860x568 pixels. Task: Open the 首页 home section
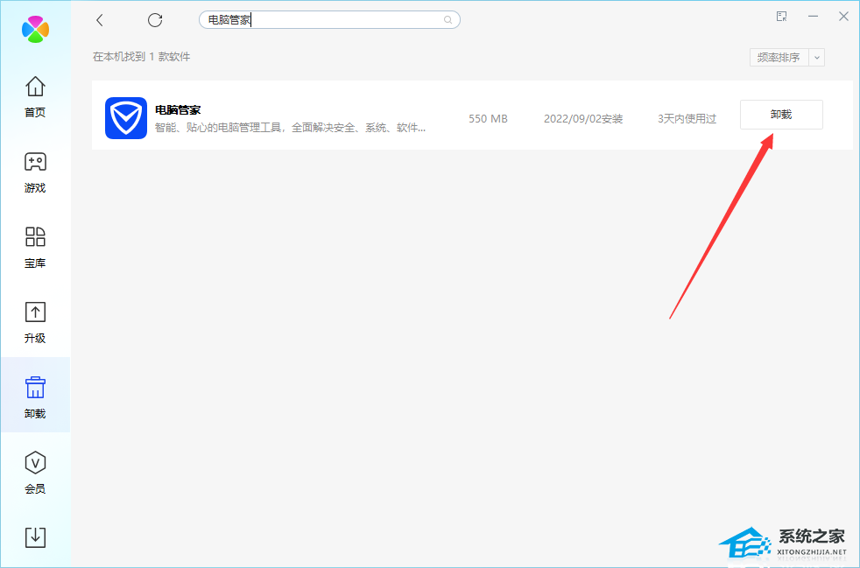(x=35, y=96)
